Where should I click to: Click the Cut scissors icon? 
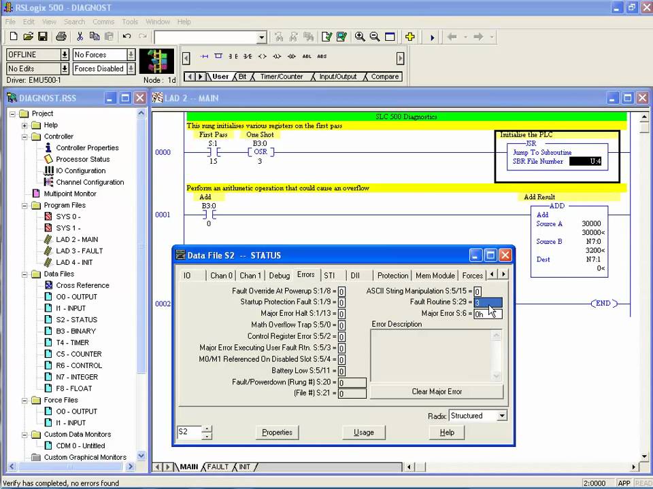(80, 37)
